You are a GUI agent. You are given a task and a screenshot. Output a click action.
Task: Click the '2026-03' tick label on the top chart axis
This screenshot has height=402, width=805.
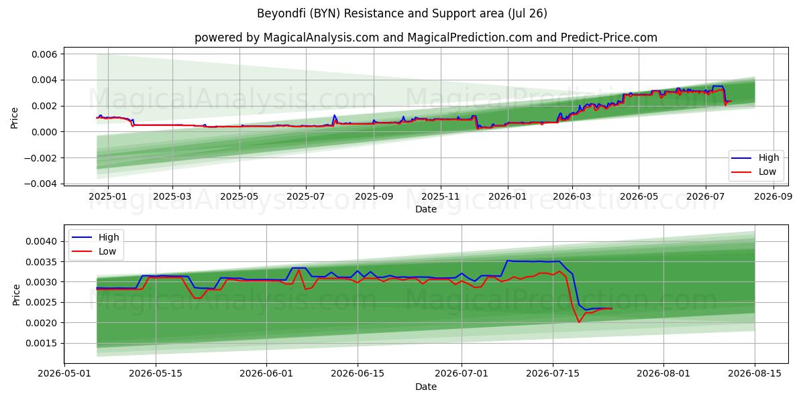572,197
